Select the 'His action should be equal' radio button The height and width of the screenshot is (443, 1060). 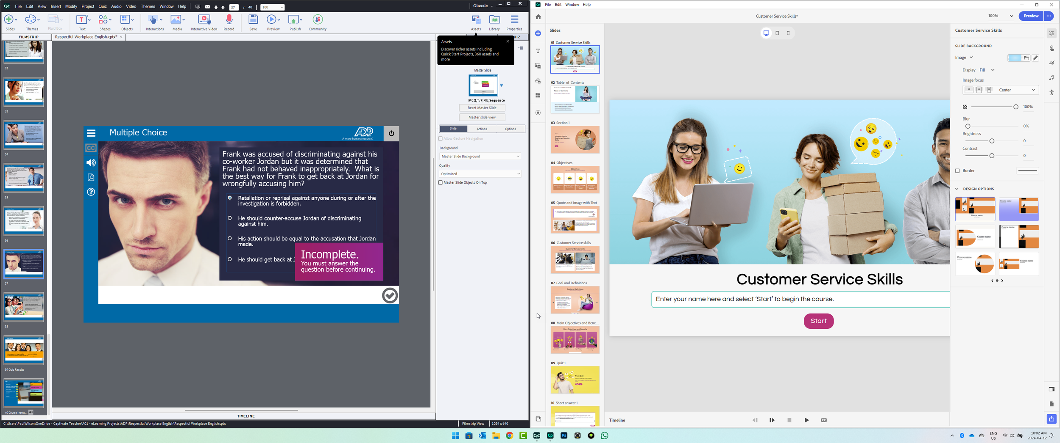[230, 238]
